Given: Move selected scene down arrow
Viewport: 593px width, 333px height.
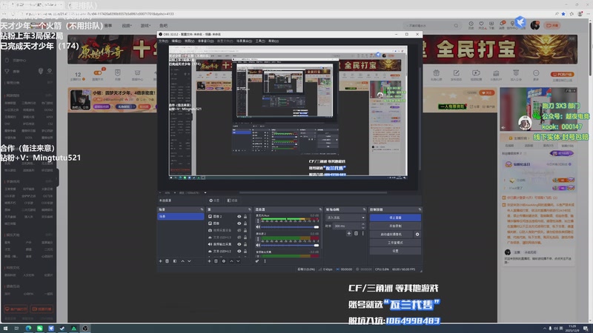Looking at the screenshot, I should coord(190,261).
